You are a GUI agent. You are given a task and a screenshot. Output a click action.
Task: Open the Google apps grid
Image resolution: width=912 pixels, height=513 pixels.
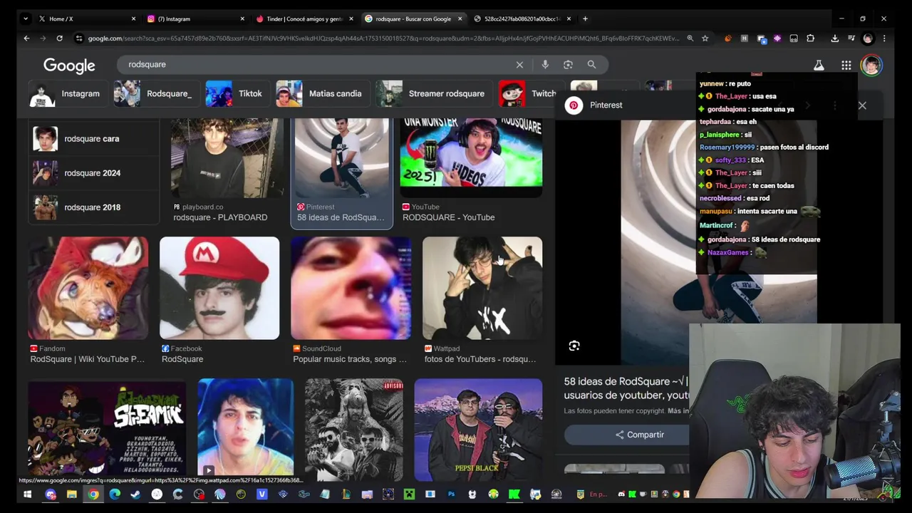tap(846, 66)
